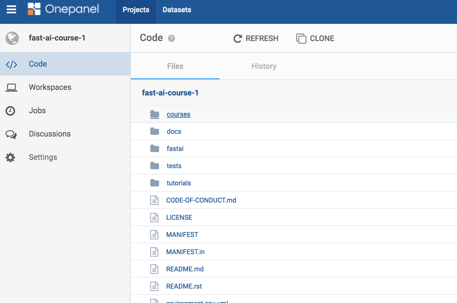Click the Settings gear icon

click(x=11, y=157)
